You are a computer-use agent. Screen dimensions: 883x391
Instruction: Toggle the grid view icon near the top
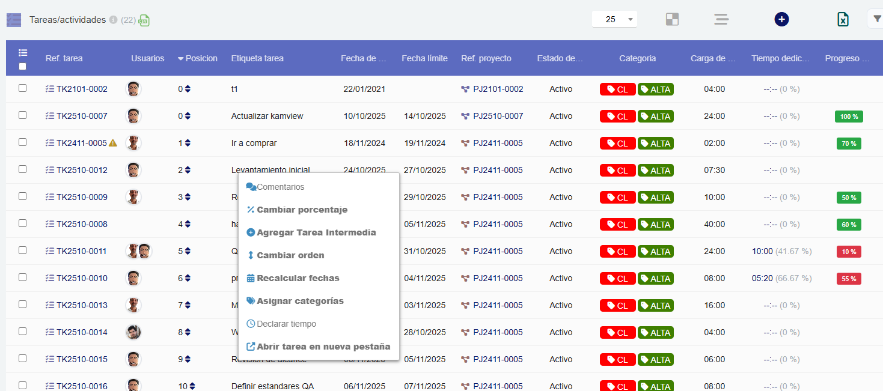tap(672, 19)
